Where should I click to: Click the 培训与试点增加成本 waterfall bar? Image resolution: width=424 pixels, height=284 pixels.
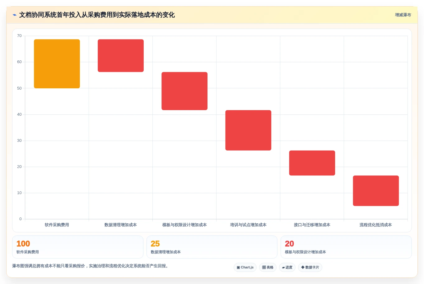tap(248, 130)
